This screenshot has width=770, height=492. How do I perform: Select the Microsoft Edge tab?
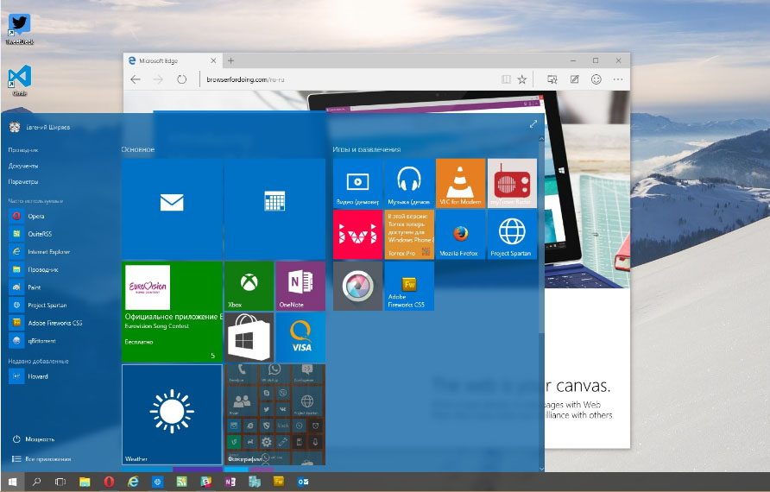pyautogui.click(x=172, y=61)
